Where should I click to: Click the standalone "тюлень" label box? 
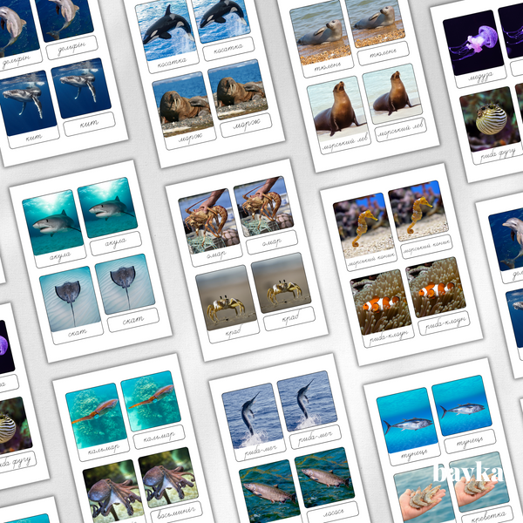384,53
